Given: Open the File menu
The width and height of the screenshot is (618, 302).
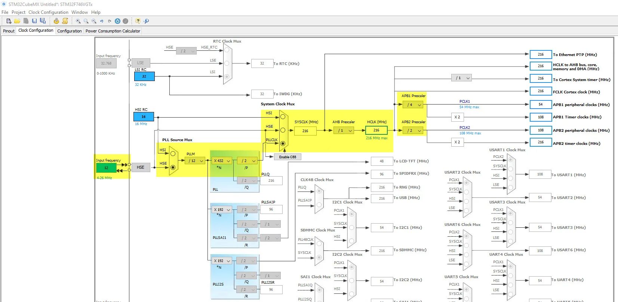Looking at the screenshot, I should pyautogui.click(x=5, y=12).
